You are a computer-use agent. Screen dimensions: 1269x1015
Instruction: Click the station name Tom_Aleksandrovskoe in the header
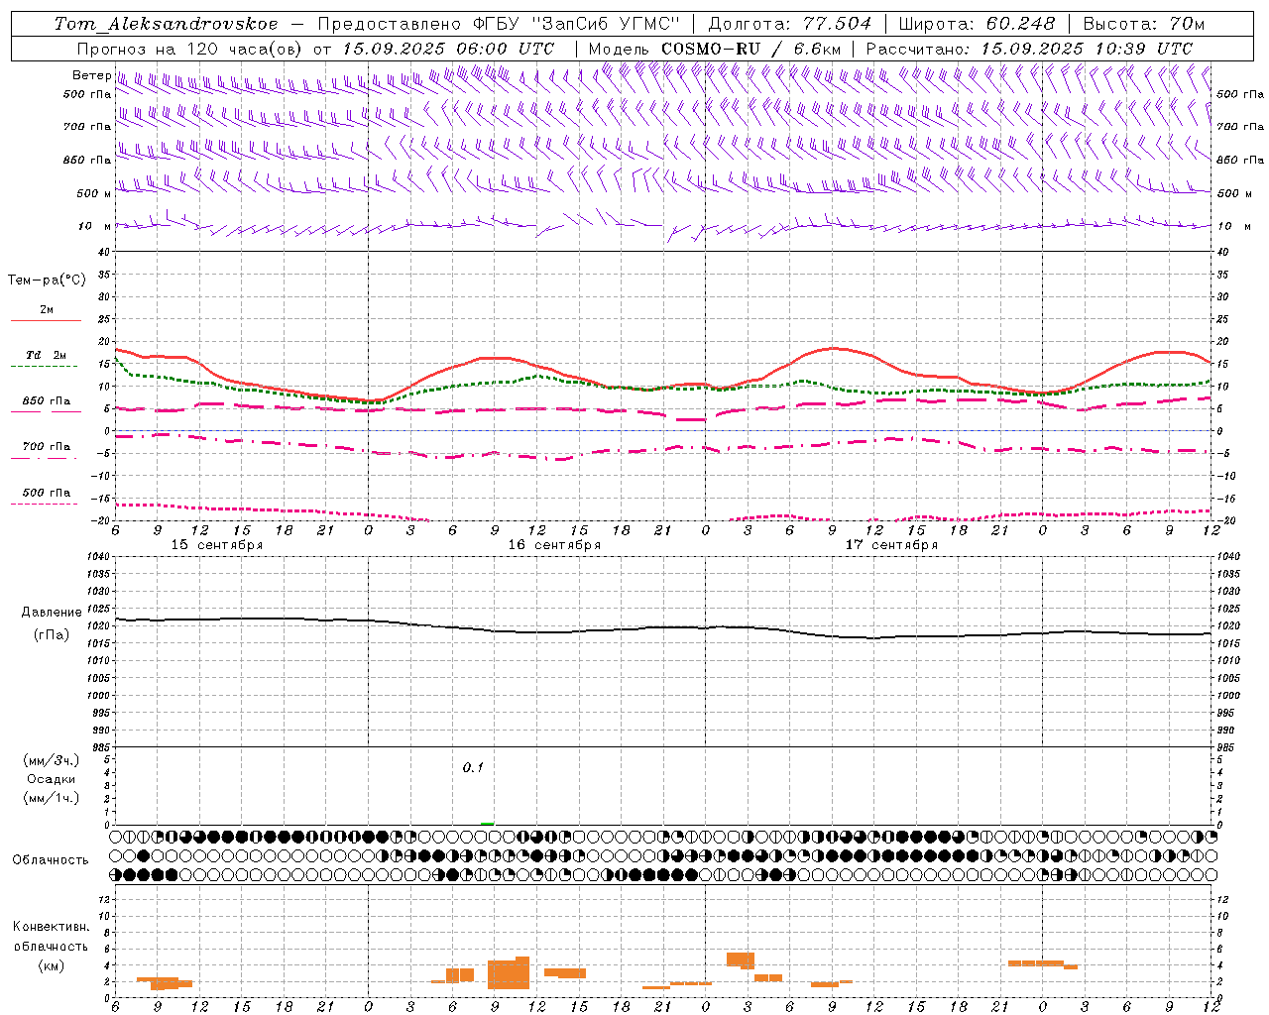(167, 24)
